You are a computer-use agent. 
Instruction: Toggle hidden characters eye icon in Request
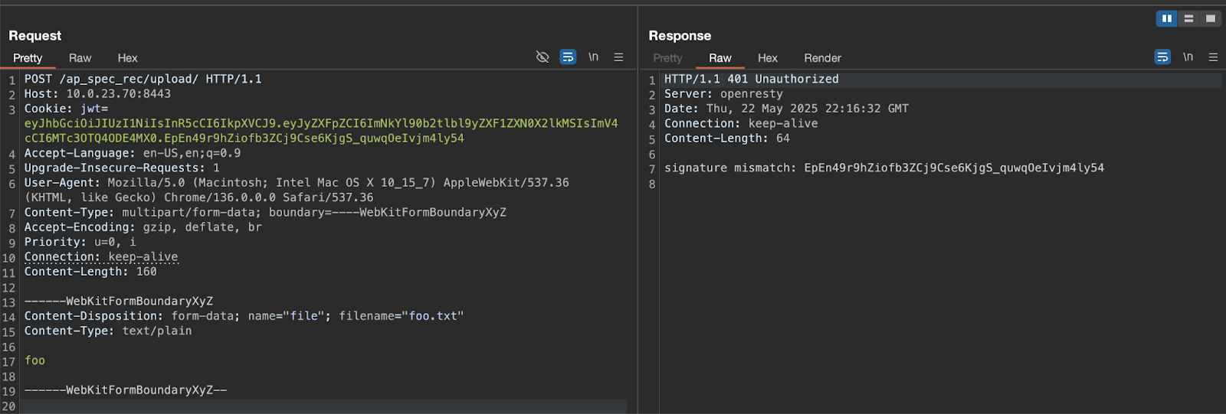point(543,57)
